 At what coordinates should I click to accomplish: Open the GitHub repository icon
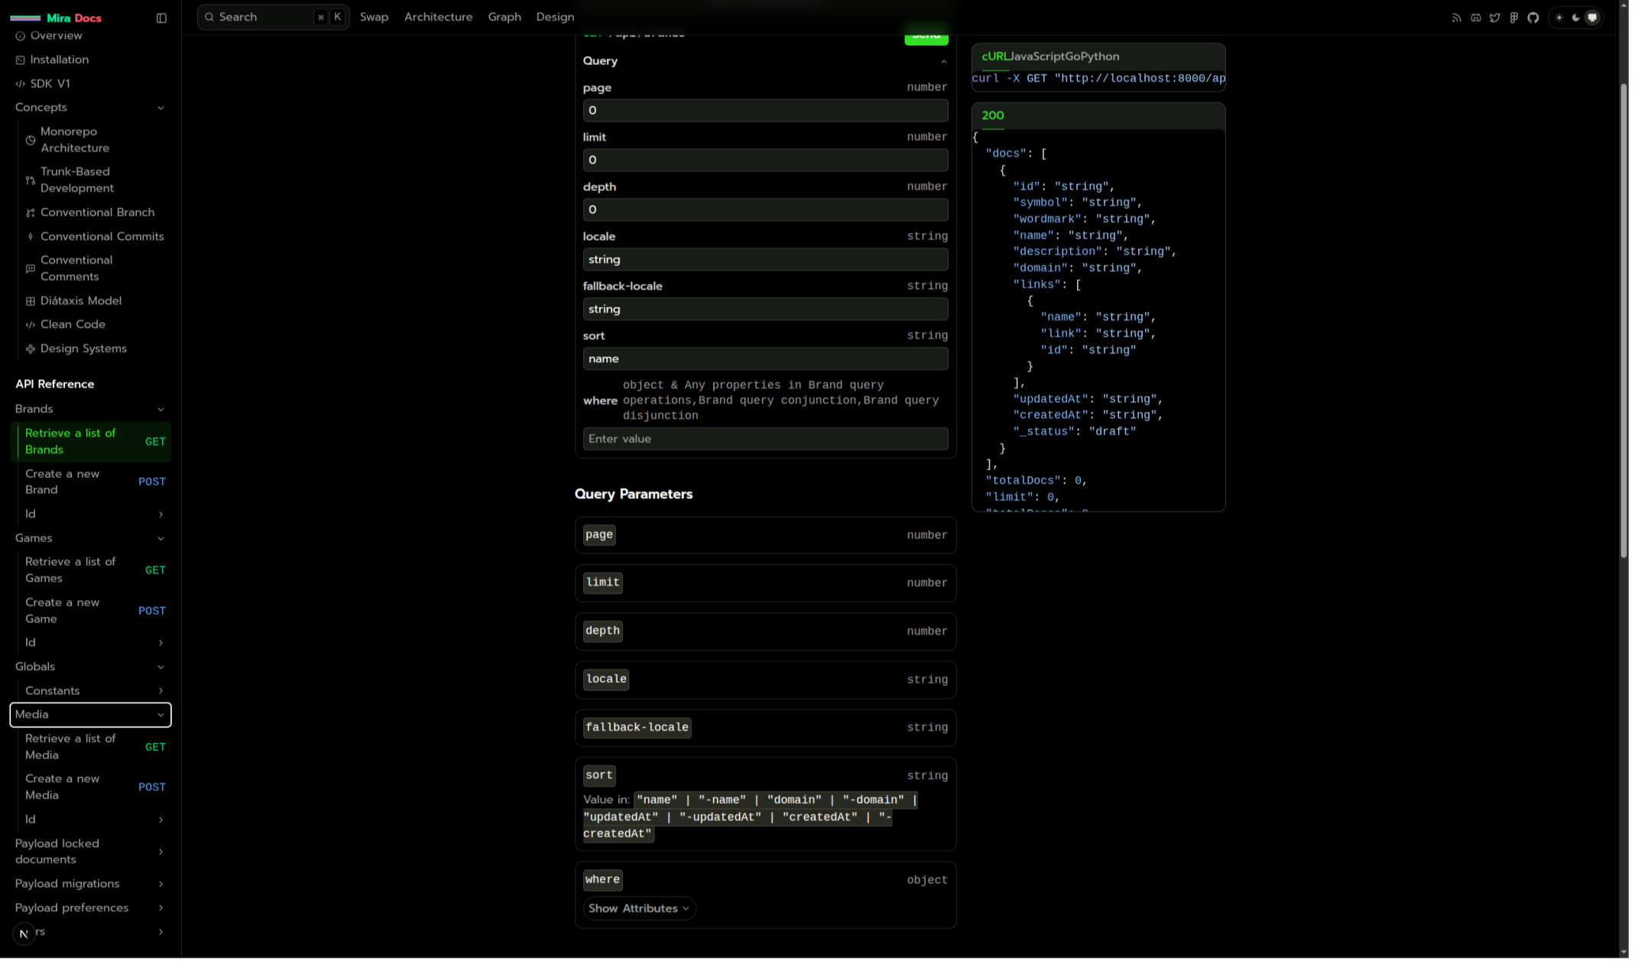[x=1533, y=18]
